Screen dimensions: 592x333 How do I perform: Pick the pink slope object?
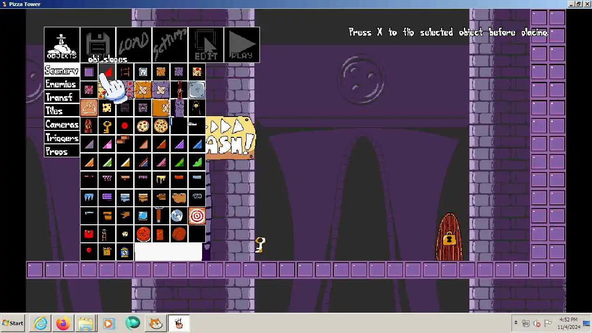107,144
